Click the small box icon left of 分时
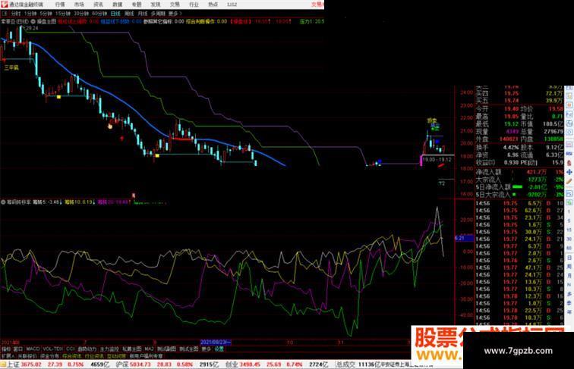 (x=5, y=14)
